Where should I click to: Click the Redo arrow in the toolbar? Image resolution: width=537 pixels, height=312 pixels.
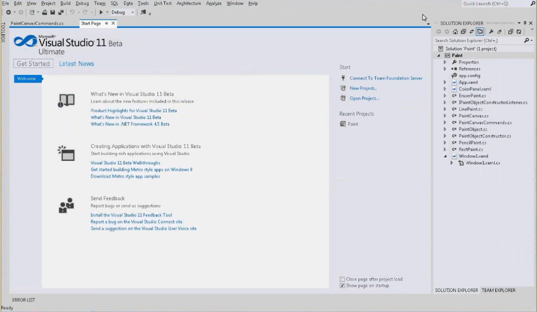pos(85,12)
